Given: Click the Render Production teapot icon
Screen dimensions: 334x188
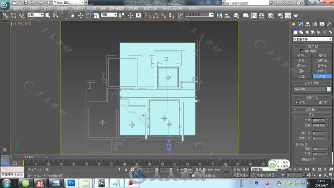Looking at the screenshot, I should [296, 15].
